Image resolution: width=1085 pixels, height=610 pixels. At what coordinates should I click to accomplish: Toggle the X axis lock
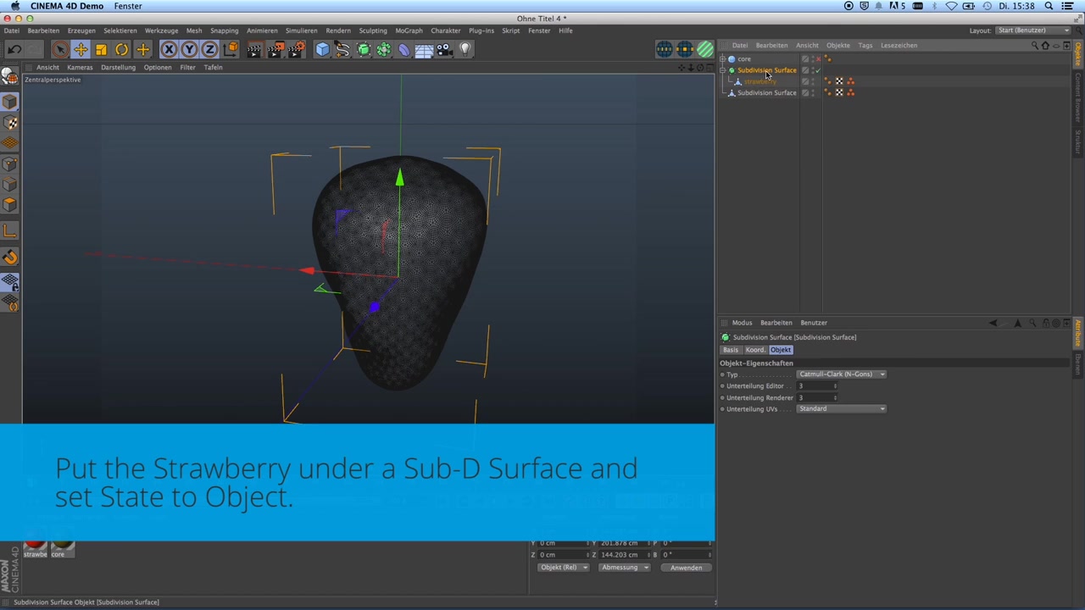click(168, 49)
